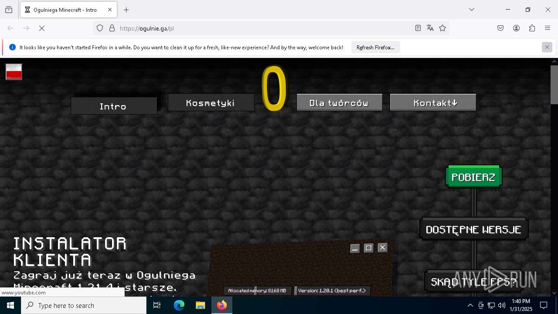Open the Save to Pocket icon
This screenshot has width=558, height=314.
(x=500, y=28)
